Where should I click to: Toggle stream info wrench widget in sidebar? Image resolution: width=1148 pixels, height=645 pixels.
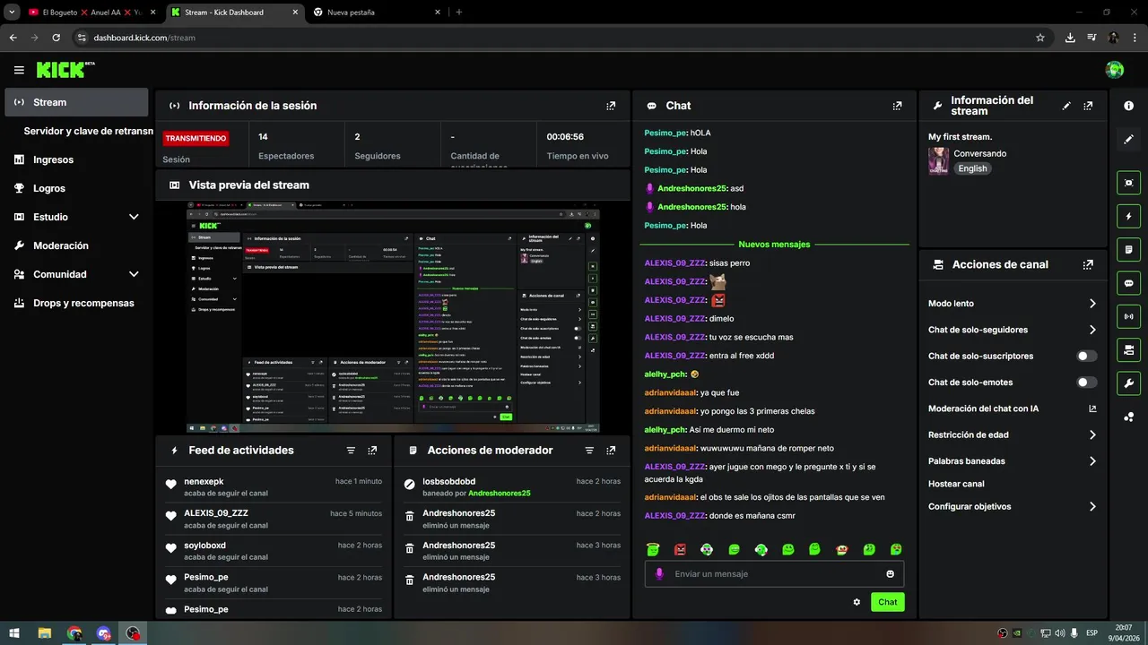click(1128, 383)
